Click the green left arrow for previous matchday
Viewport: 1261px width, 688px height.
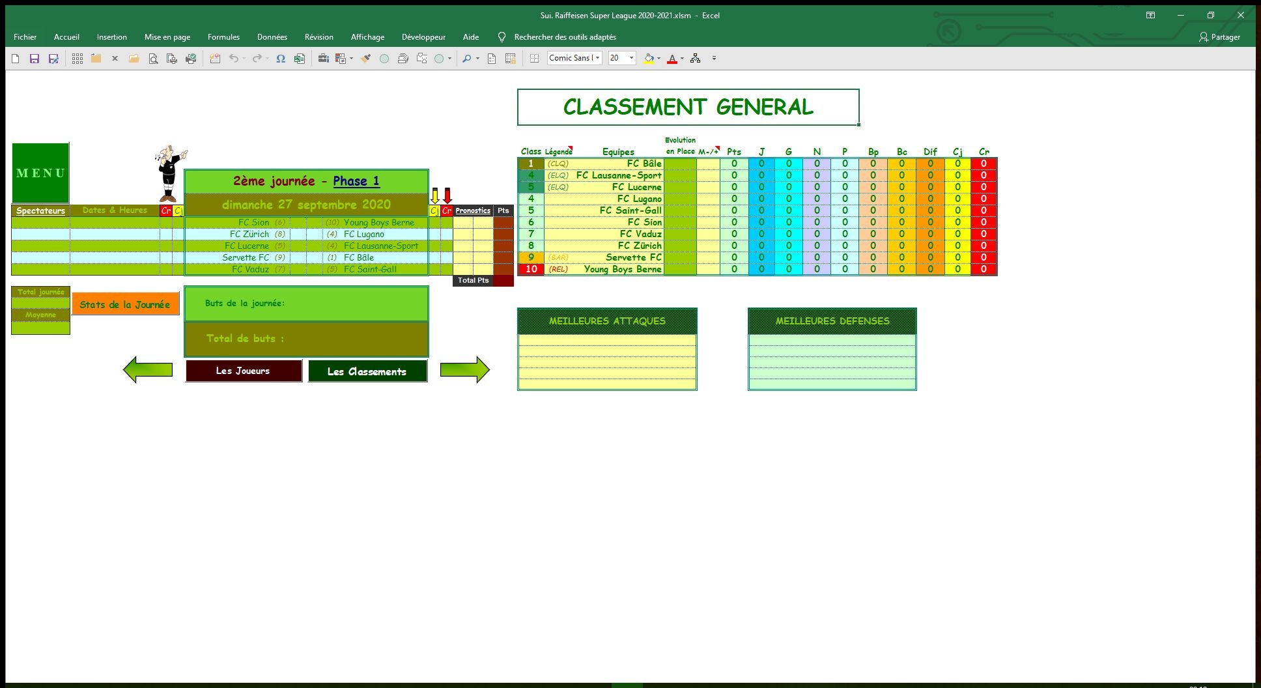[x=148, y=370]
